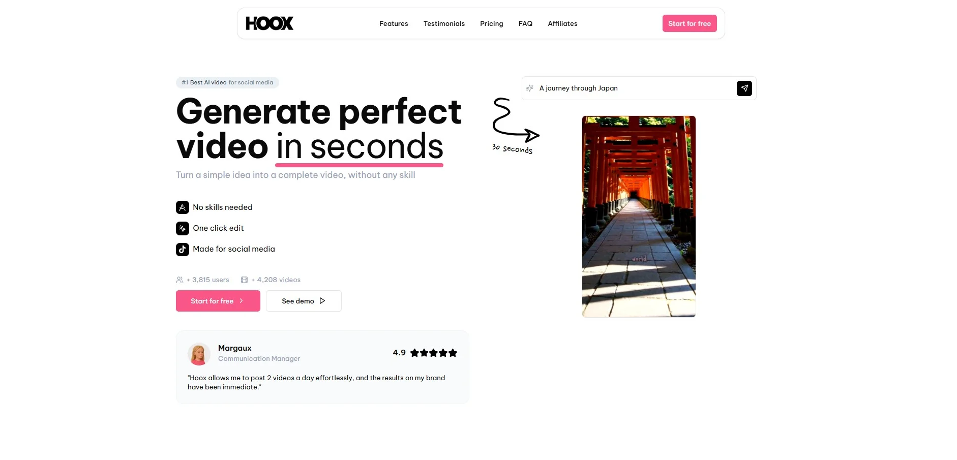Viewport: 957px width, 460px height.
Task: Click Start for free in header
Action: point(690,23)
